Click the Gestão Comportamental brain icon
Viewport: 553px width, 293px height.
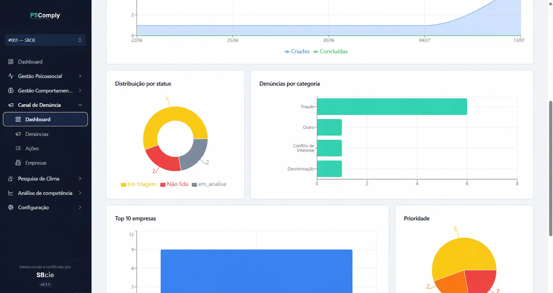pyautogui.click(x=11, y=90)
